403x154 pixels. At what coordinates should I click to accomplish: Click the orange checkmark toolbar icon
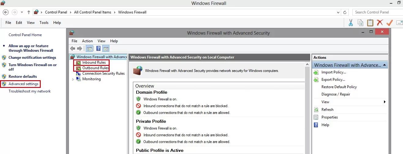click(x=390, y=23)
